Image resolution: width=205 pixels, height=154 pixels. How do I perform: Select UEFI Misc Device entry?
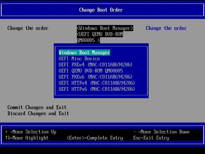click(x=79, y=58)
